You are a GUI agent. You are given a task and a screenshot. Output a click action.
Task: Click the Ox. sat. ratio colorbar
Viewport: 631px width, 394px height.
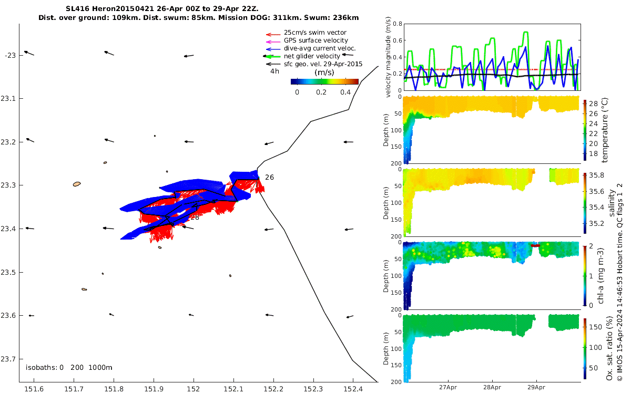point(585,348)
